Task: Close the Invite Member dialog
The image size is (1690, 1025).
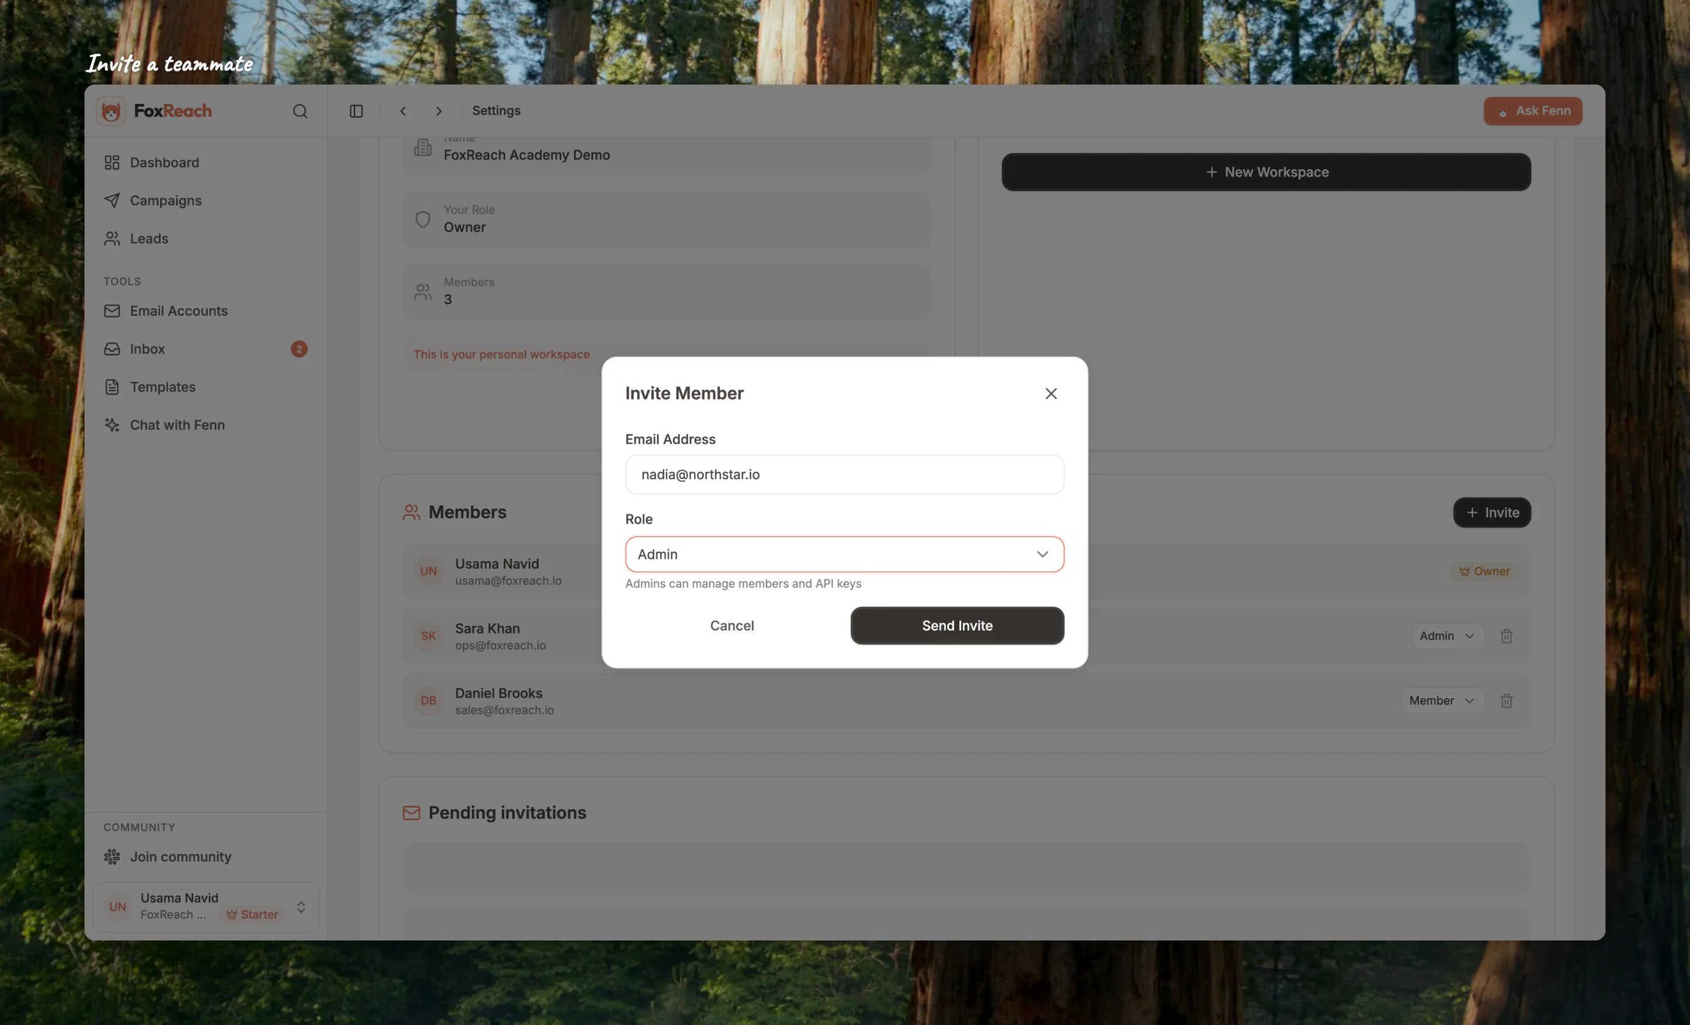Action: 1051,394
